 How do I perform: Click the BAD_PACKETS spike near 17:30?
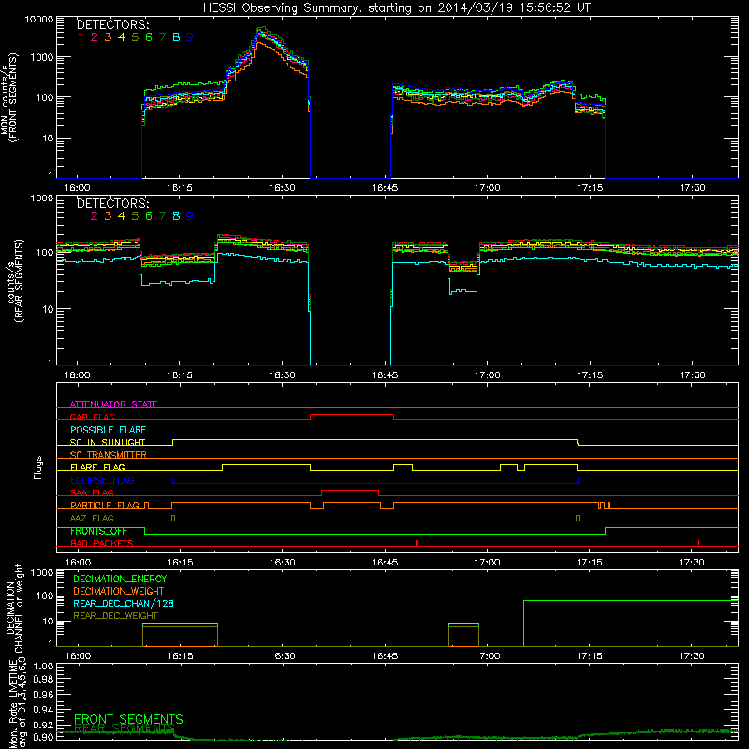pyautogui.click(x=698, y=543)
